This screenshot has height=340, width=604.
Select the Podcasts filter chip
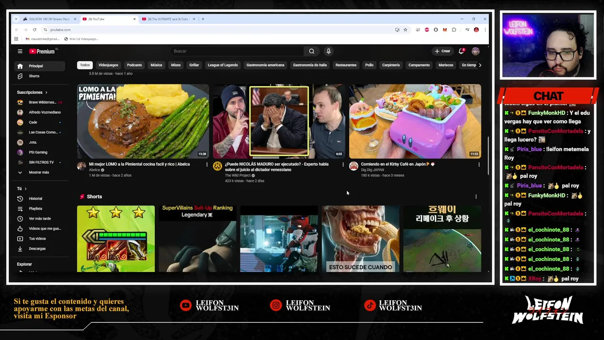point(134,65)
